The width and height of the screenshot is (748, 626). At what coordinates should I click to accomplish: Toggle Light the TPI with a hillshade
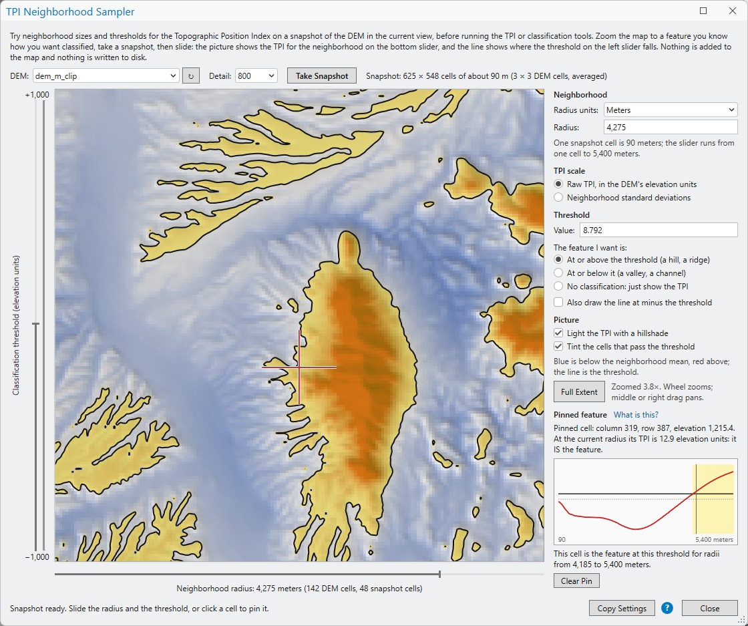pos(611,333)
